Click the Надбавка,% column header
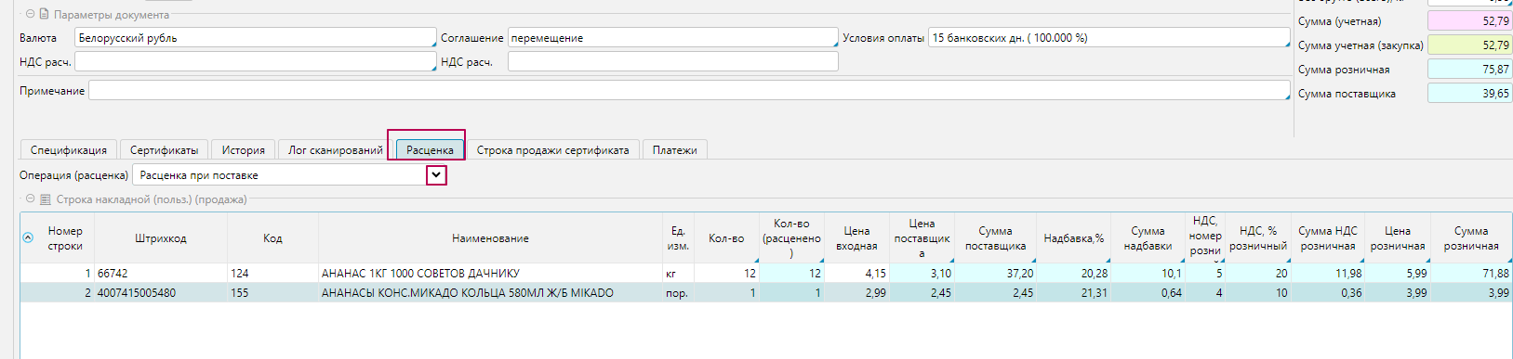Image resolution: width=1513 pixels, height=359 pixels. [x=1073, y=238]
